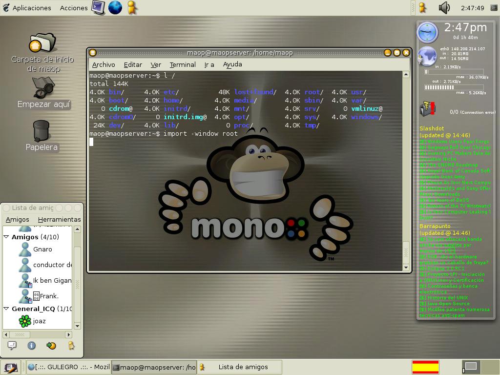Click buddy list vertical scroll down arrow
500x375 pixels.
coord(77,326)
